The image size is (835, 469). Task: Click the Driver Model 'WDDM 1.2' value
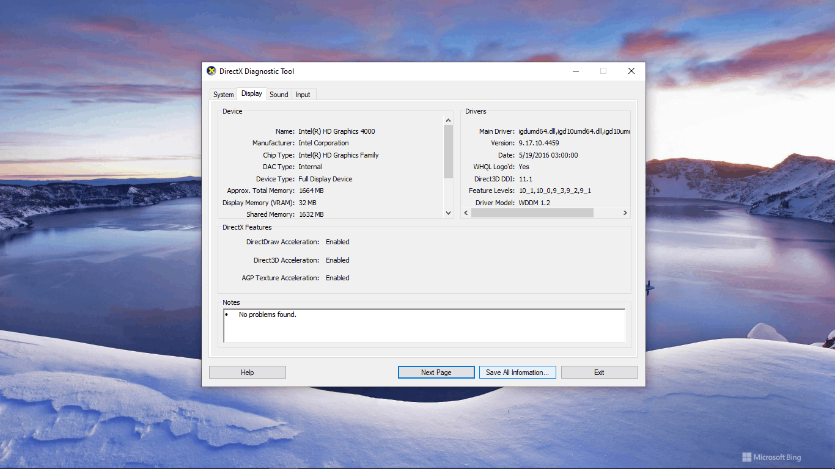535,203
